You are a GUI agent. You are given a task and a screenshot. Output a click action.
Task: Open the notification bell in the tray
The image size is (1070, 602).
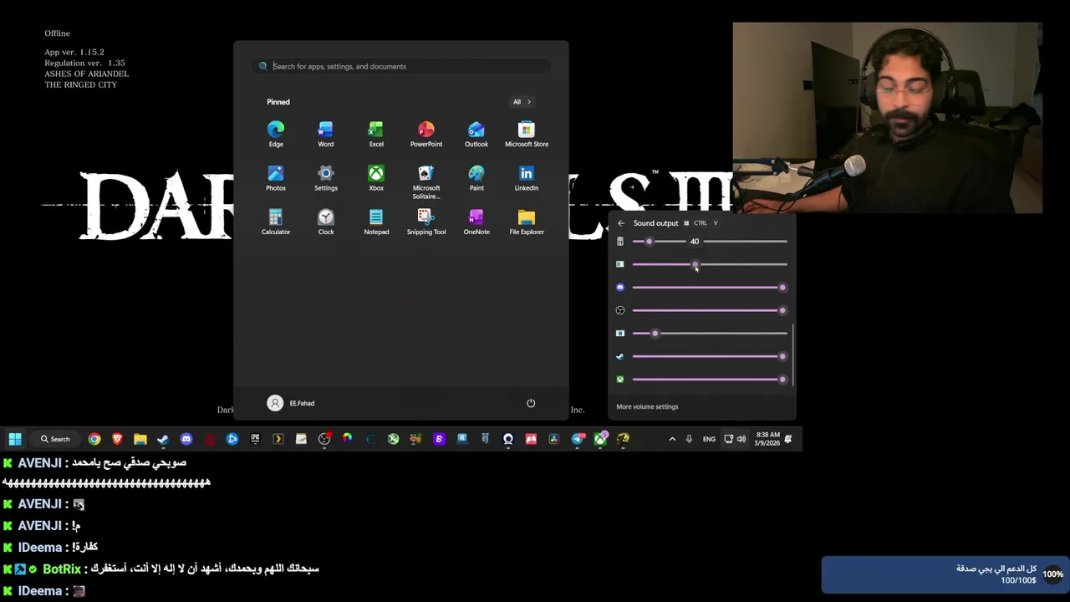click(x=790, y=439)
